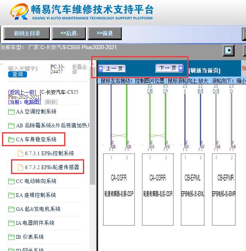The width and height of the screenshot is (246, 251).
Task: Click folder icon of AA 空调控制系统
Action: click(x=11, y=112)
